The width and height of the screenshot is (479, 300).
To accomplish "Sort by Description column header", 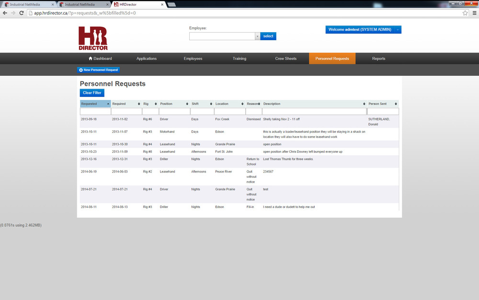I will click(x=314, y=104).
